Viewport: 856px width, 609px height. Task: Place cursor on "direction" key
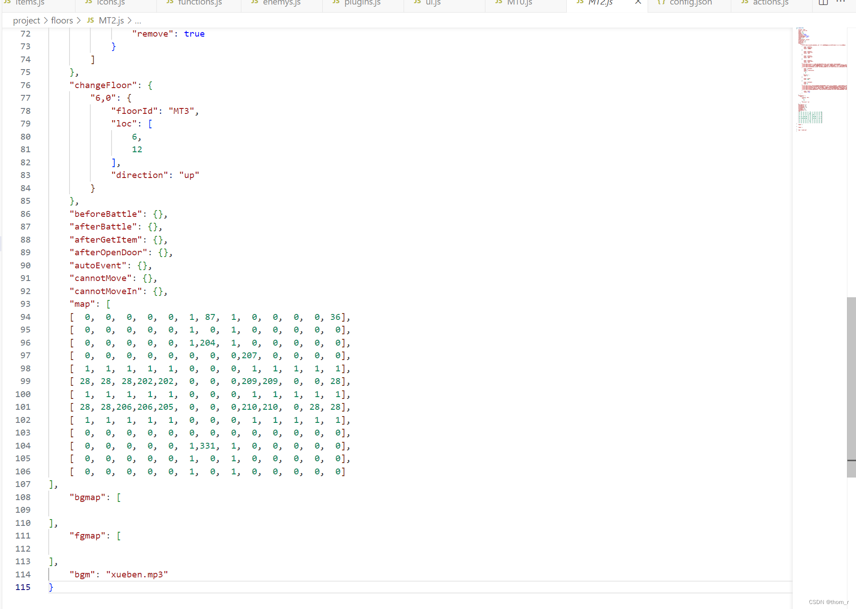click(139, 175)
